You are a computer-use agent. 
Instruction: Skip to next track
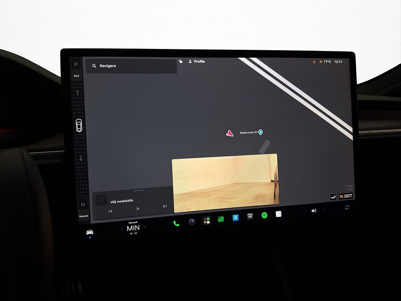click(165, 206)
